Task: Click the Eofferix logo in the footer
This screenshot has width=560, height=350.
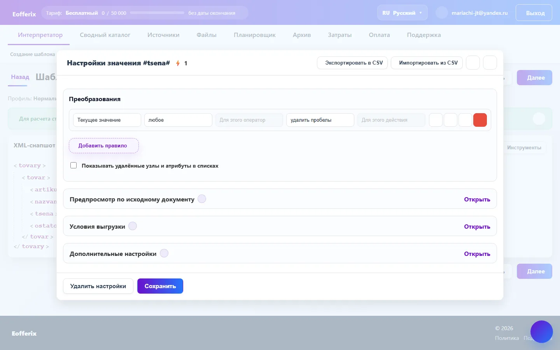Action: 24,333
